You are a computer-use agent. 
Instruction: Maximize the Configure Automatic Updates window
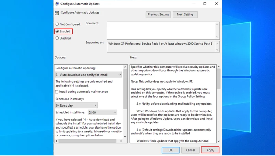point(205,4)
